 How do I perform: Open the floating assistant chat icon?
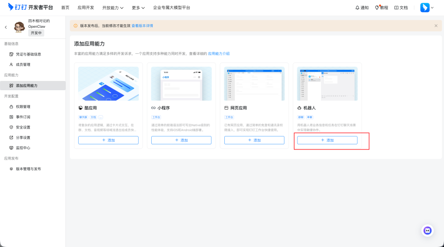click(x=427, y=230)
